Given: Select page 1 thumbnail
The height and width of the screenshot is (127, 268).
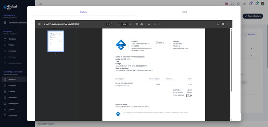Looking at the screenshot, I should (56, 41).
